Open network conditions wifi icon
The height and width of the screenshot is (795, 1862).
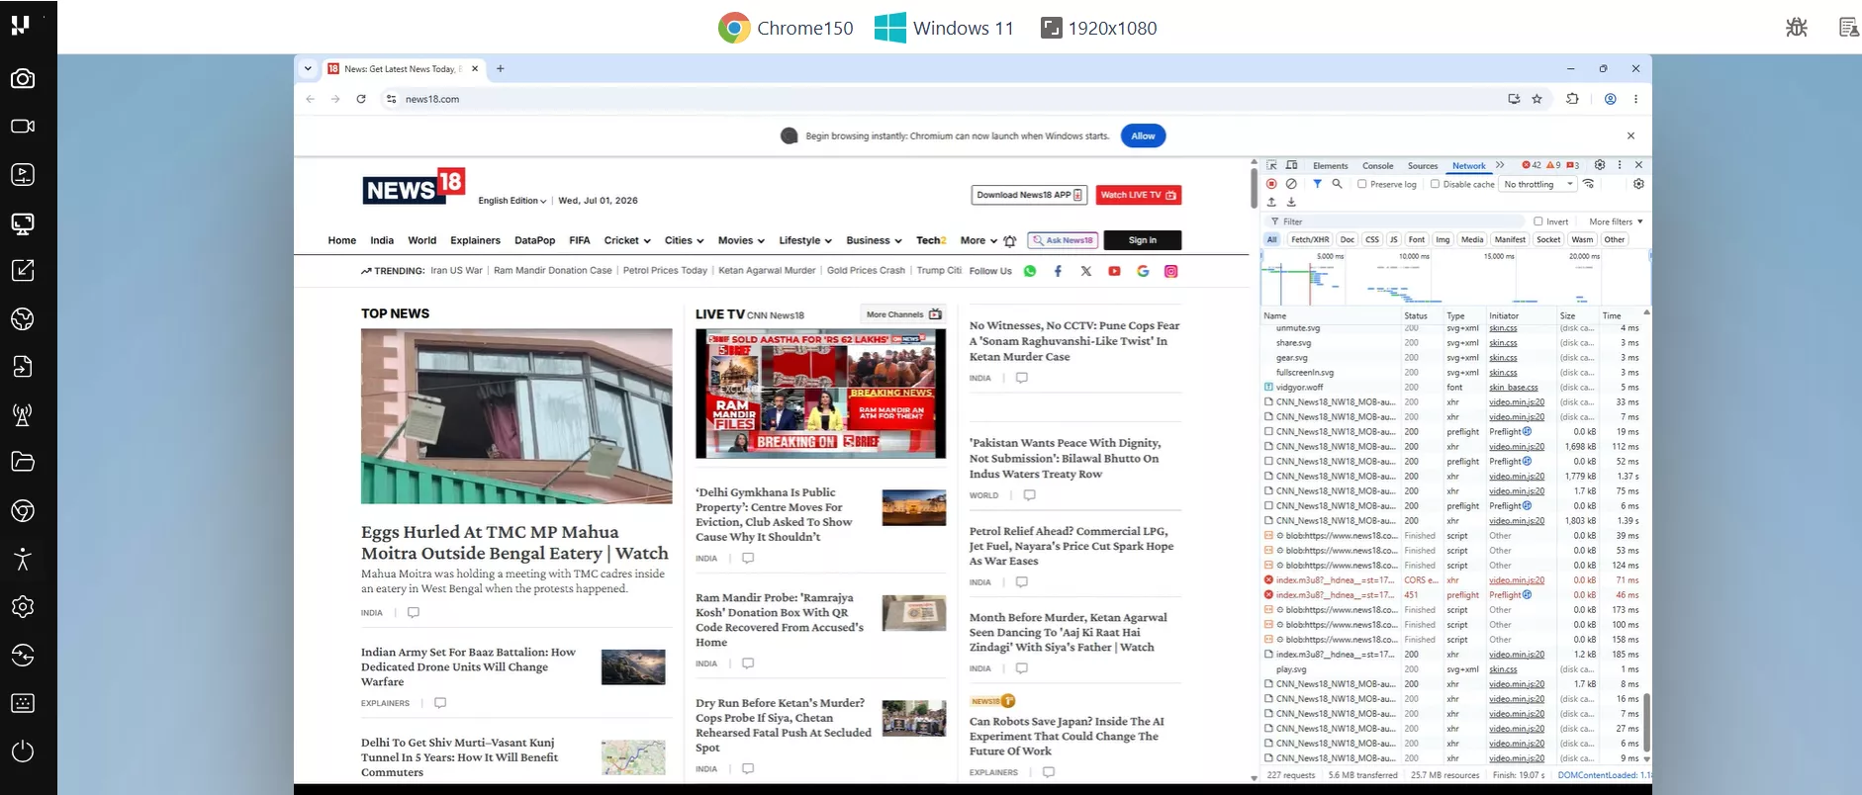click(1589, 184)
